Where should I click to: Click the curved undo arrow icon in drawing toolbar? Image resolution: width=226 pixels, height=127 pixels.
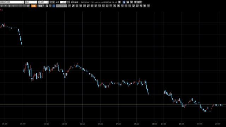[x=141, y=6]
